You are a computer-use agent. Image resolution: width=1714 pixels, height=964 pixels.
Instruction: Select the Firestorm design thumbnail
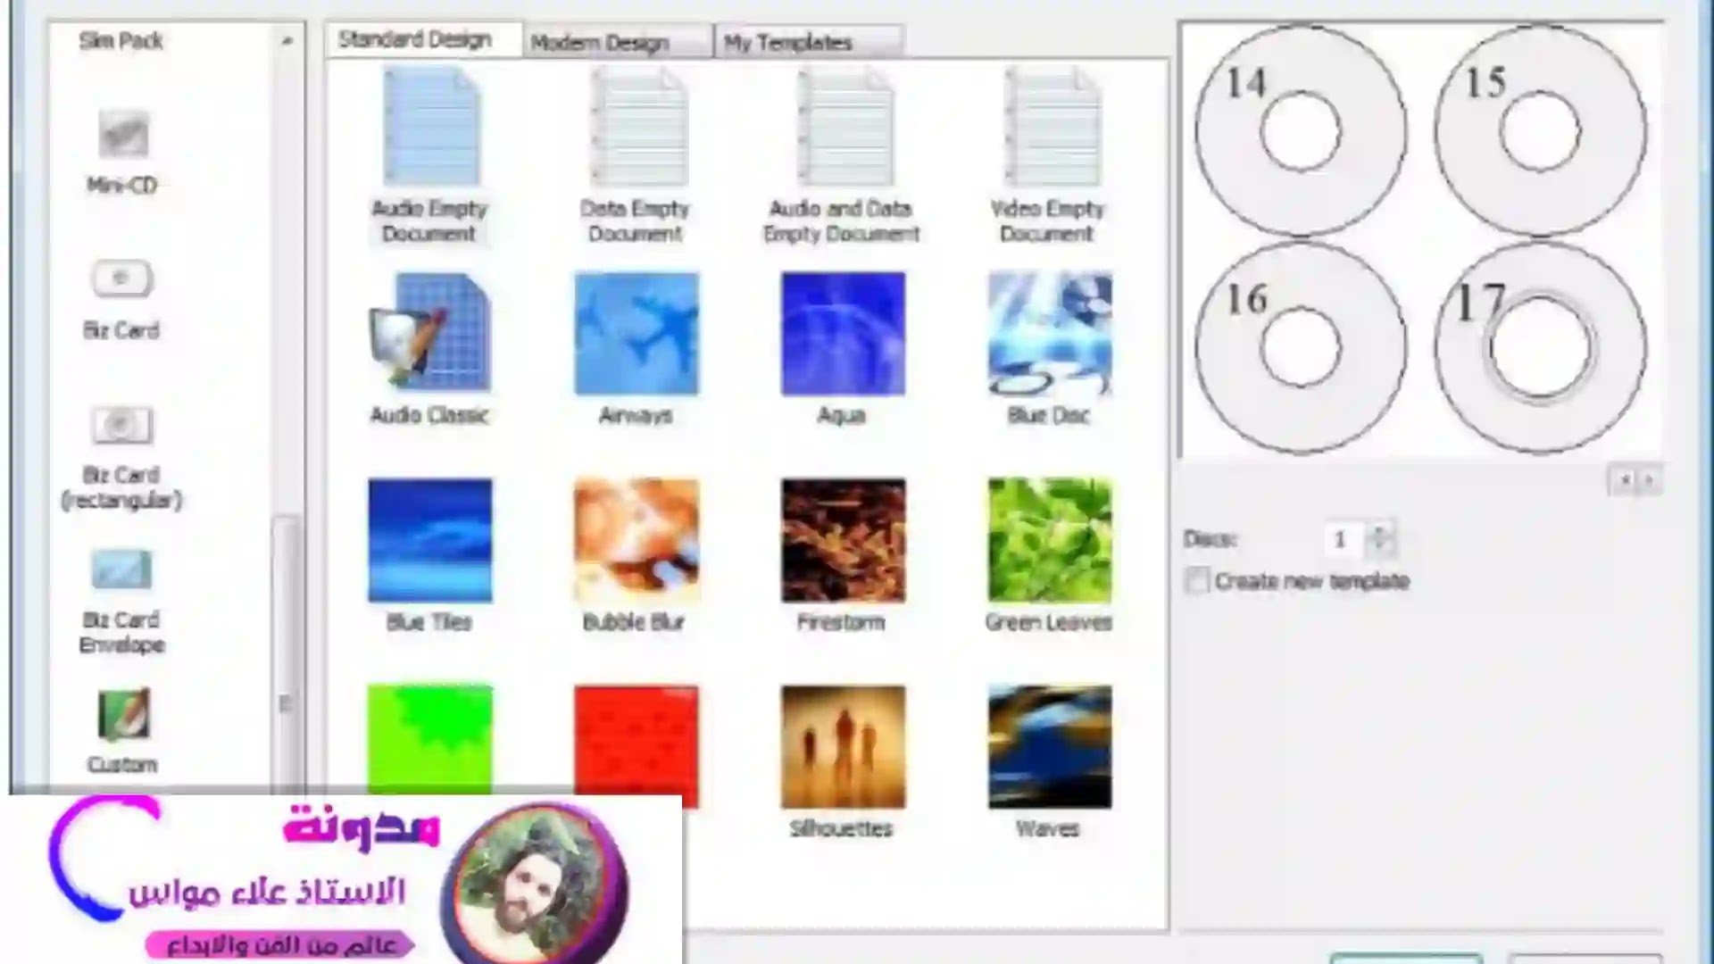[x=843, y=541]
